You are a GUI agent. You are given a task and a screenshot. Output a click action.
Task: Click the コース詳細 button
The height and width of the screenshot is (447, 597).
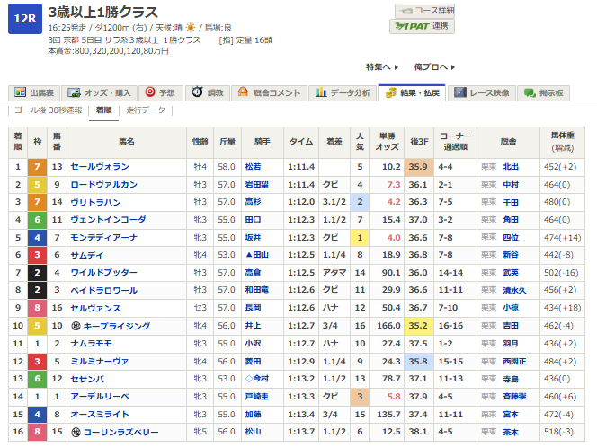coord(424,11)
